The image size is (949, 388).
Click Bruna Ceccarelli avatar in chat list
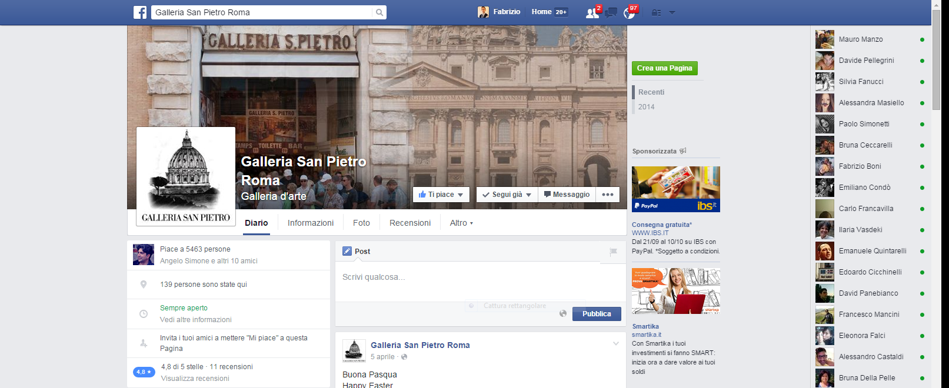(825, 145)
